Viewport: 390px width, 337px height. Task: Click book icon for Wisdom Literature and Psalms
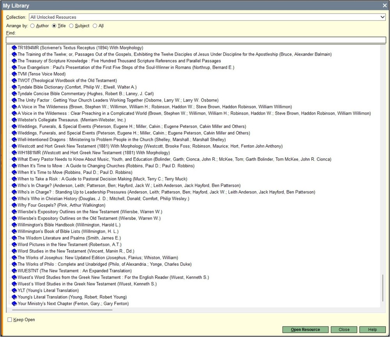14,238
